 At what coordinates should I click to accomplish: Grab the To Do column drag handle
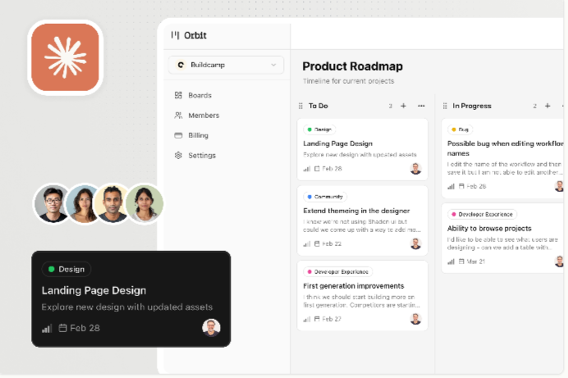click(300, 106)
